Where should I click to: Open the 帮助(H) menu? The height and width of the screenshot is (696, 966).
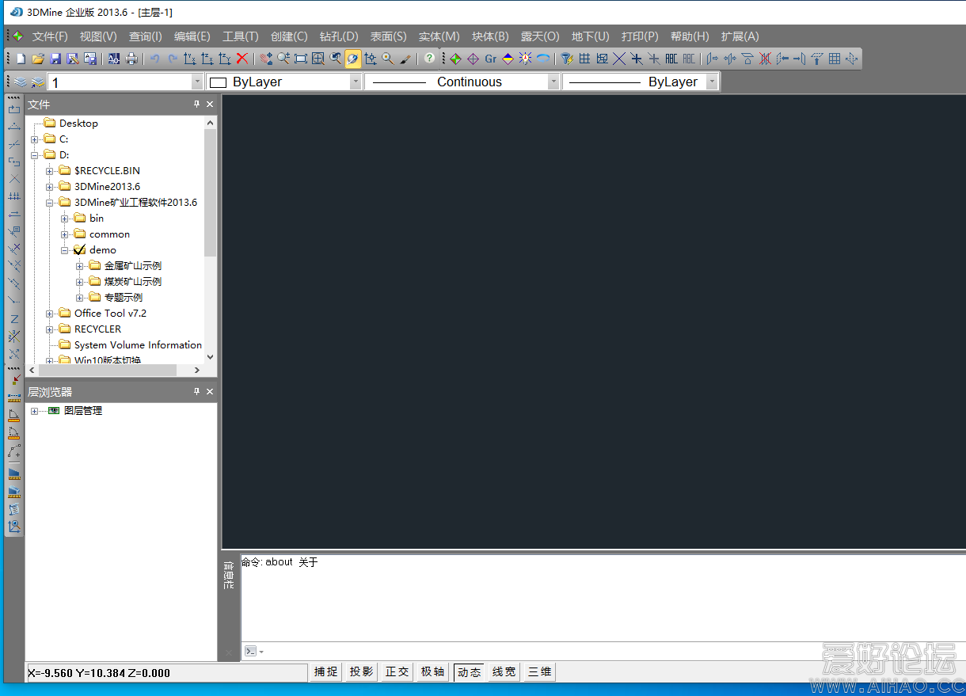click(690, 36)
